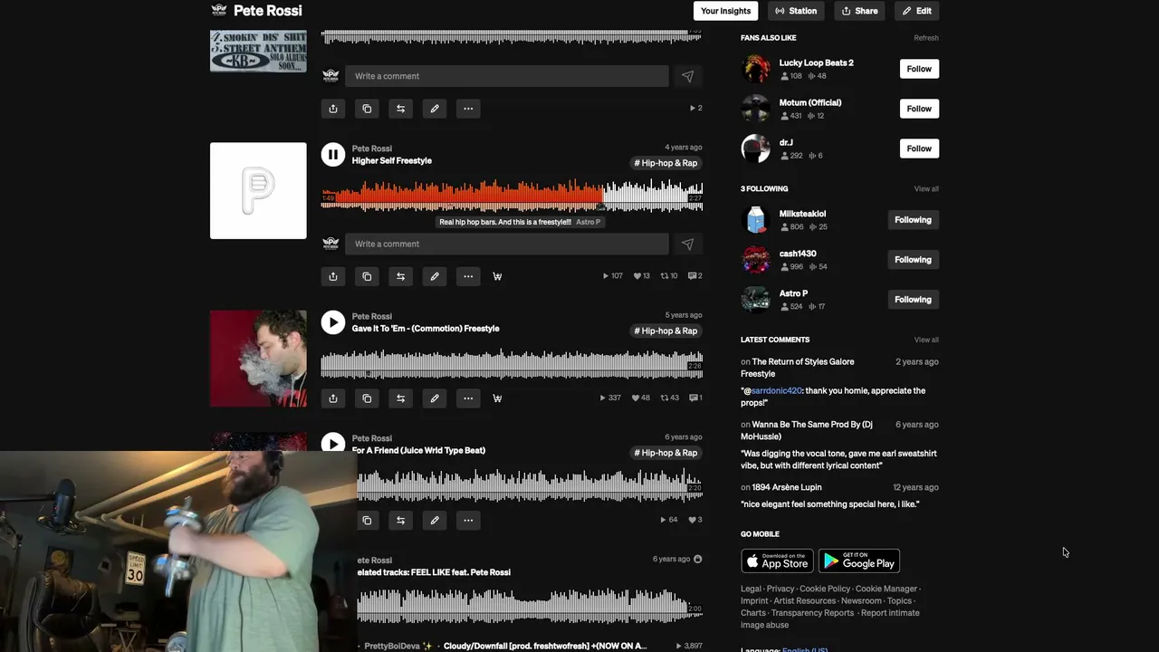Copy the link for Gave It To 'Em
The image size is (1159, 652).
click(x=367, y=398)
